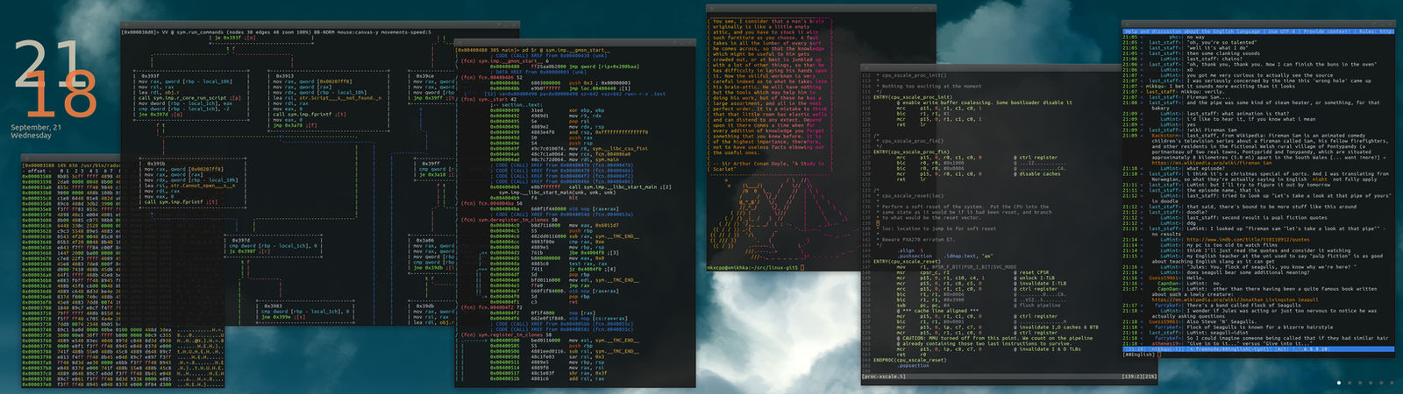
Task: Click the "Beware PXA270 erratum E7." comment line
Action: 917,239
